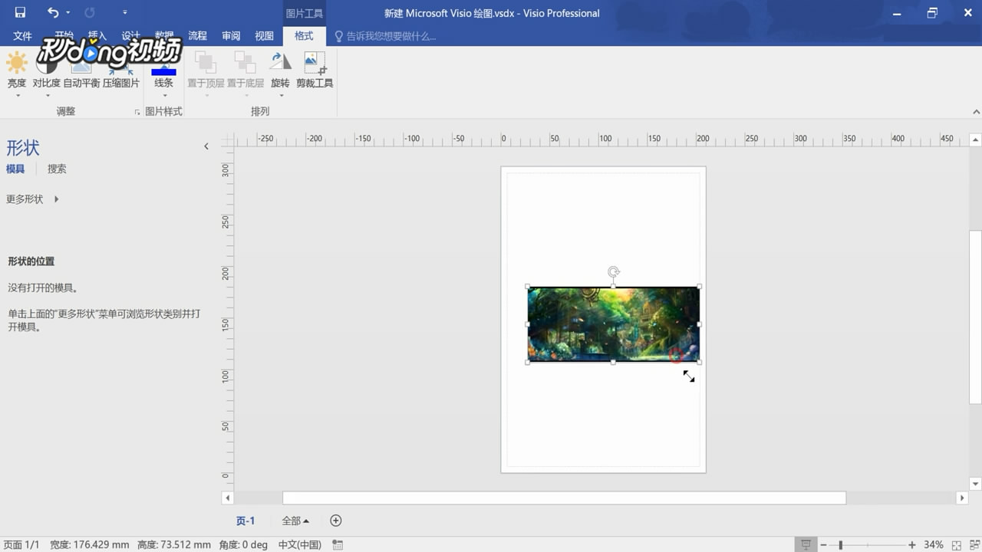Open the 文件 file menu

[x=22, y=36]
